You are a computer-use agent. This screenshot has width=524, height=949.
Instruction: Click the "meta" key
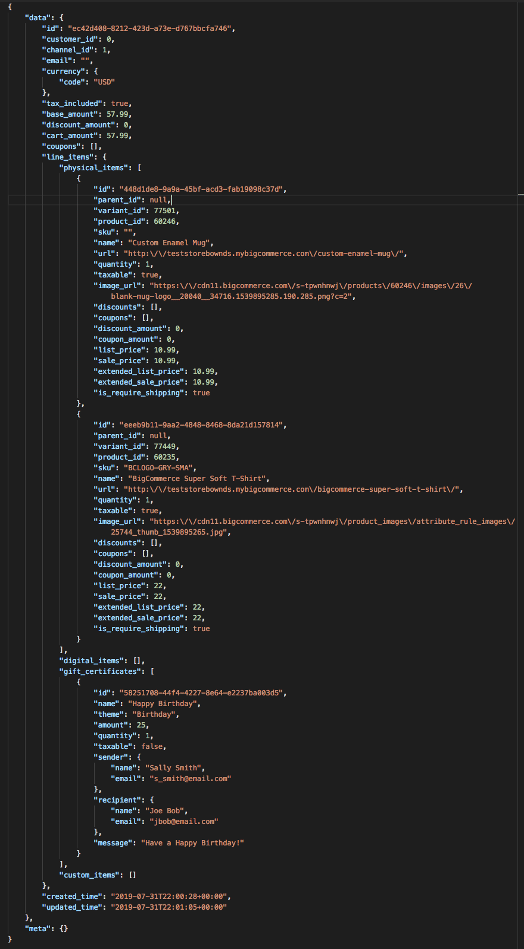click(x=38, y=929)
